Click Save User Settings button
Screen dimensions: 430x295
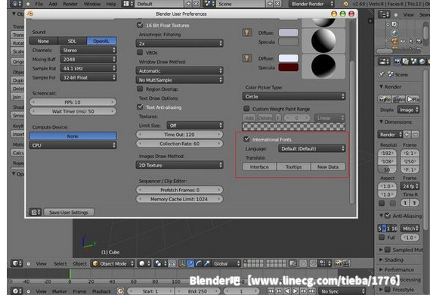click(69, 212)
